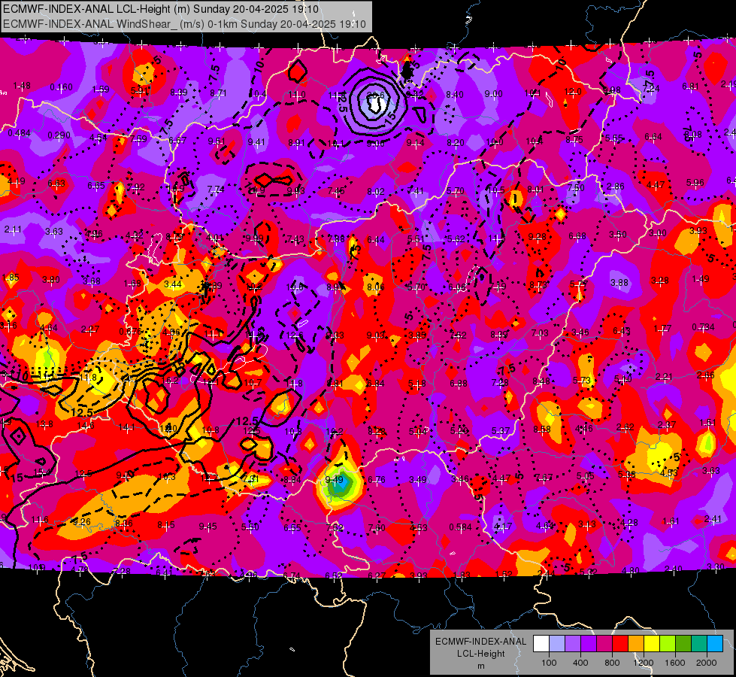Select the dark green legend swatch after 1600
736x677 pixels.
[x=683, y=644]
